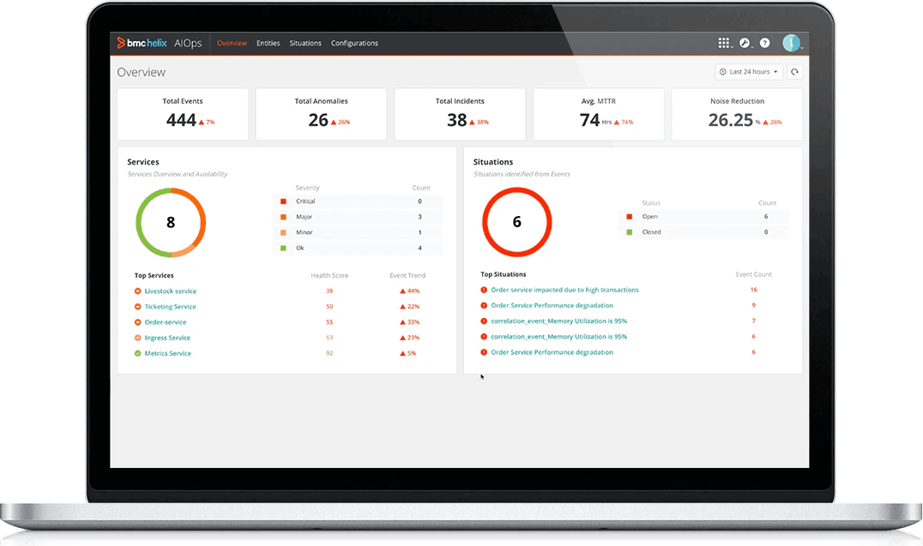Click the wrench settings icon
Screen dimensions: 923x546
coord(744,43)
